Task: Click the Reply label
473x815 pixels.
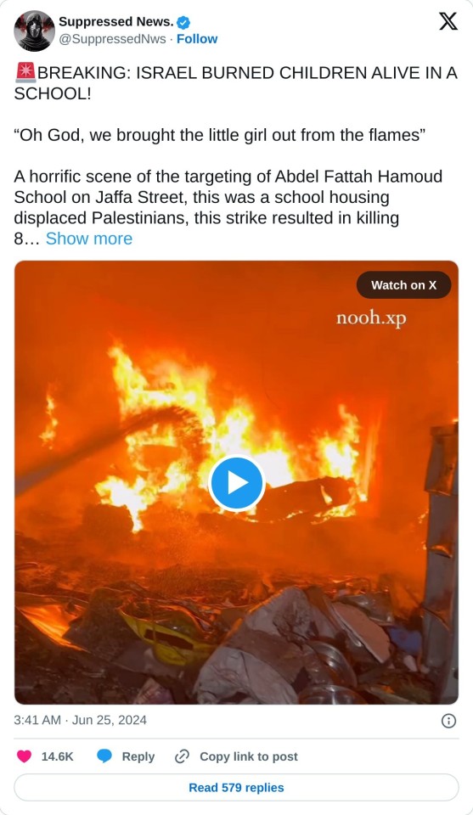Action: pos(138,756)
